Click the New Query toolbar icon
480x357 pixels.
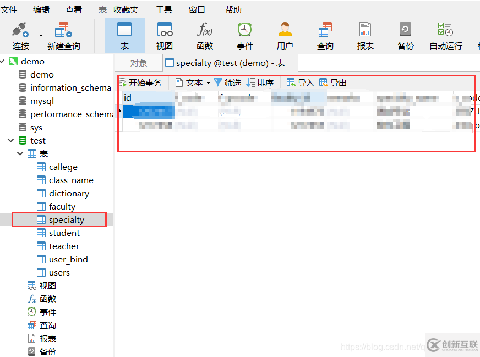click(63, 30)
